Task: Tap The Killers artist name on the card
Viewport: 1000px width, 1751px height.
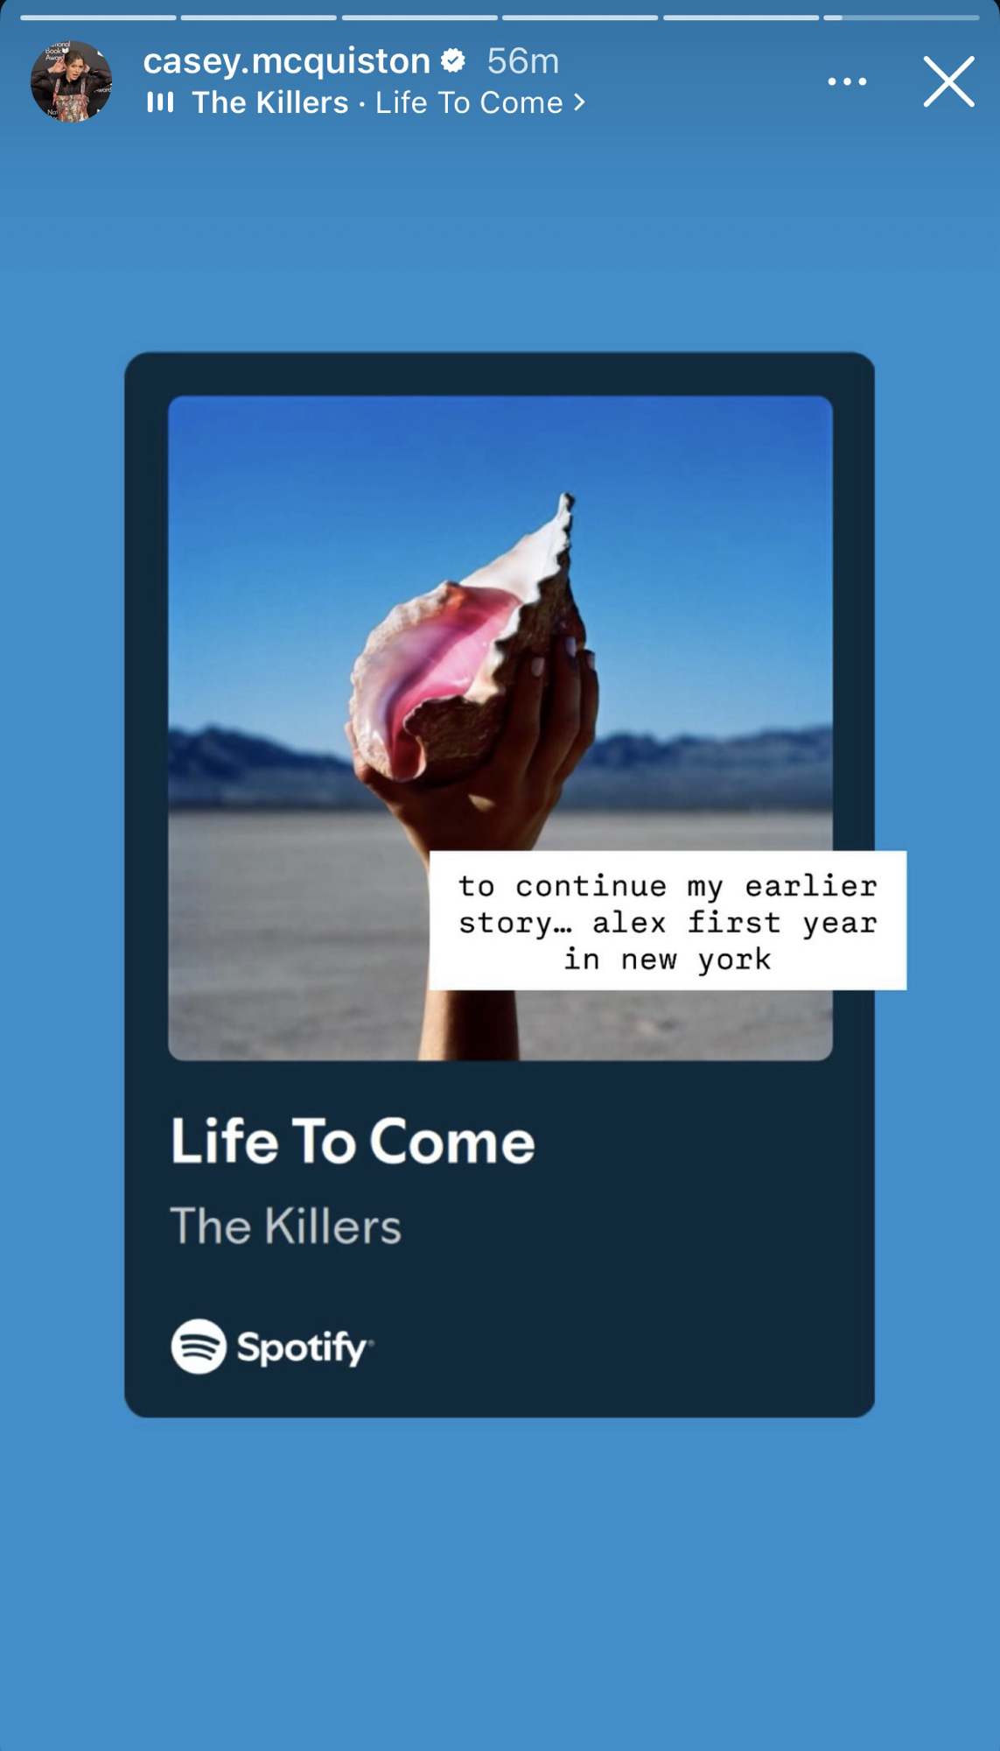Action: [286, 1226]
